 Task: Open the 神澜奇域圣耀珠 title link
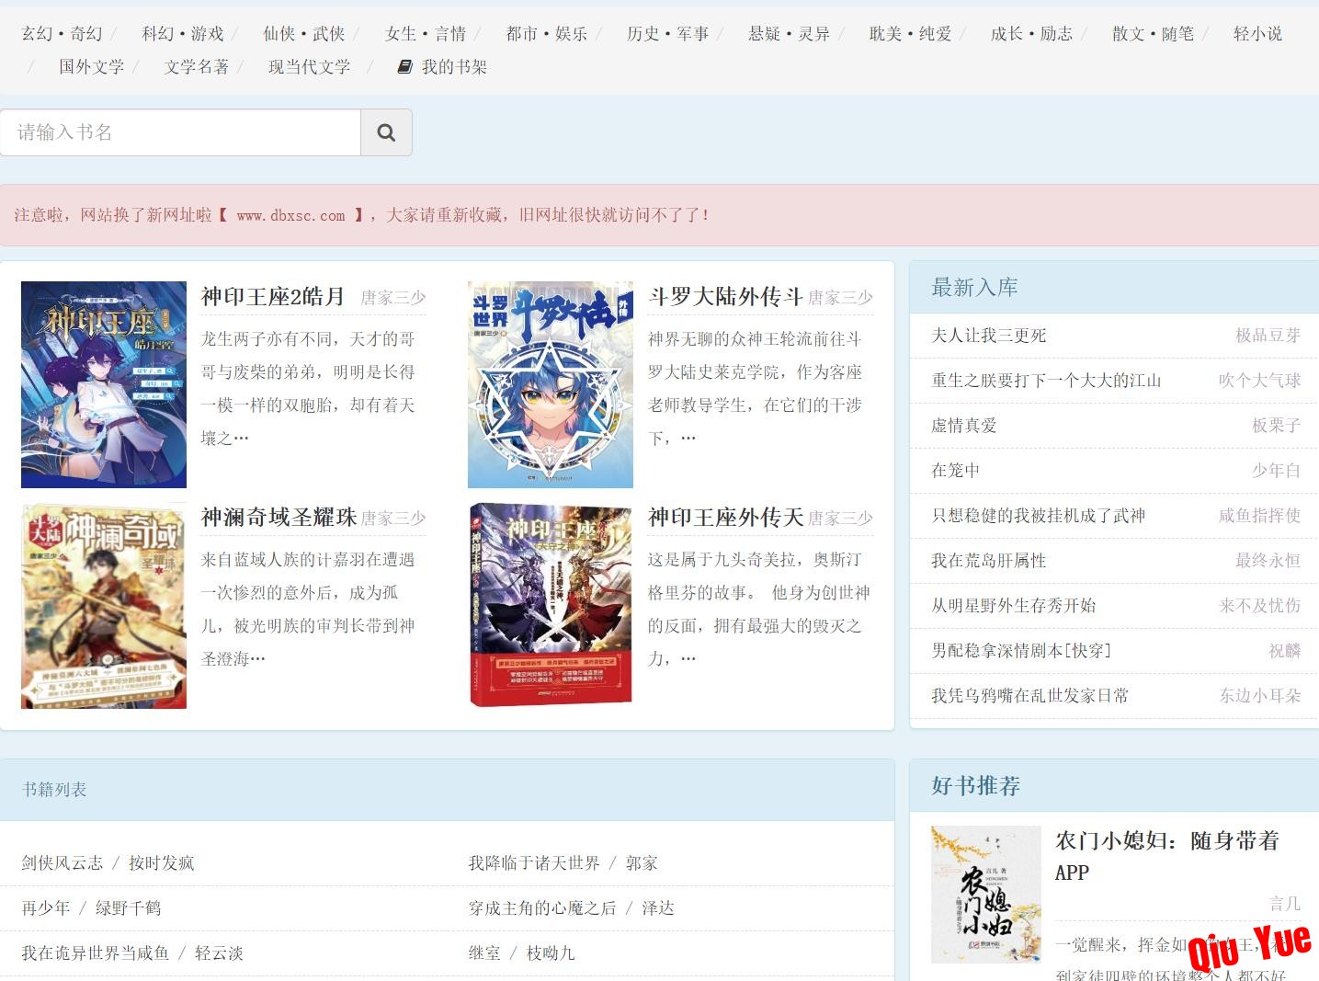point(279,518)
